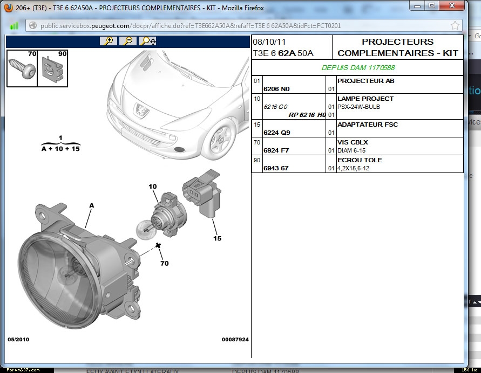Click the zoom in magnifier icon
This screenshot has height=373, width=481.
tap(109, 41)
